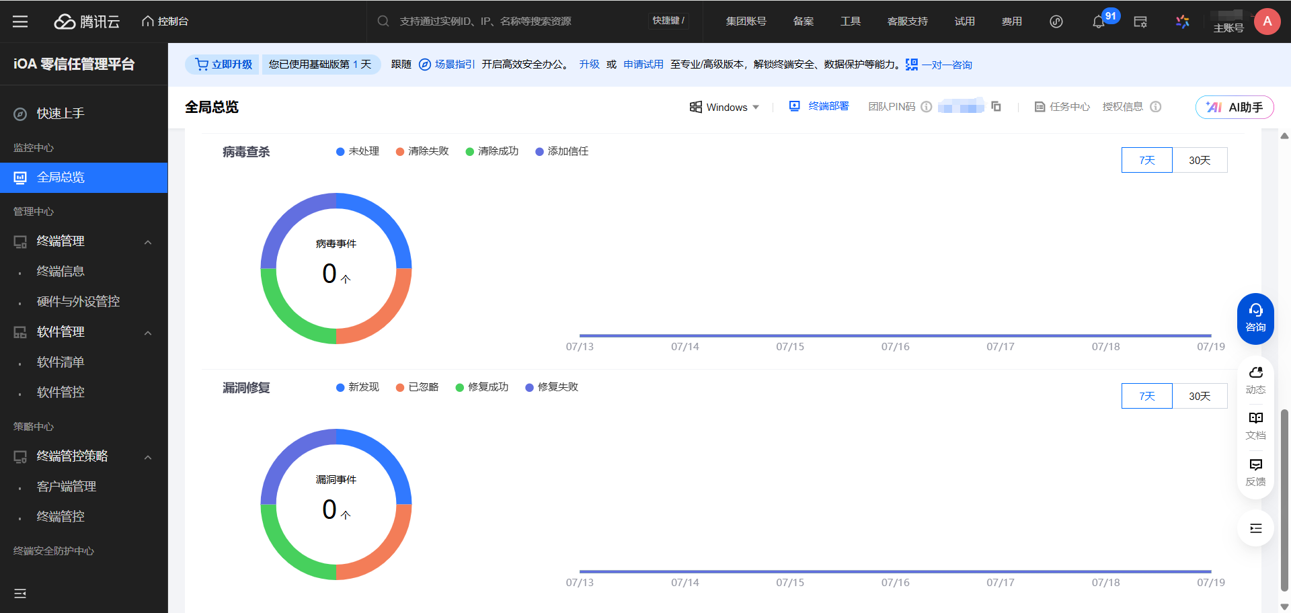Click the 任务中心 document icon
This screenshot has height=613, width=1291.
[1040, 107]
